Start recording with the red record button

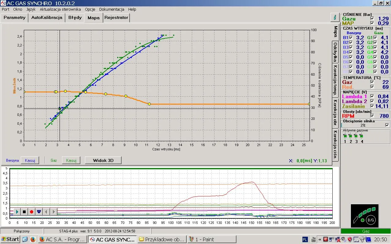coord(31,212)
